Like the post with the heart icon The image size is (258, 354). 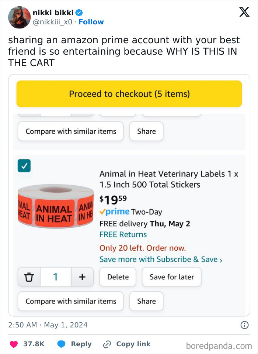coord(14,344)
